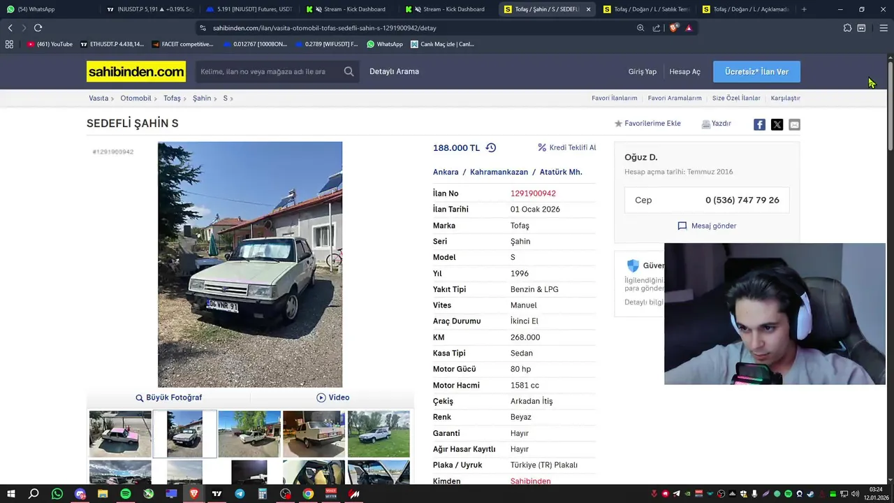Click main car photo
The height and width of the screenshot is (503, 894).
click(x=250, y=265)
